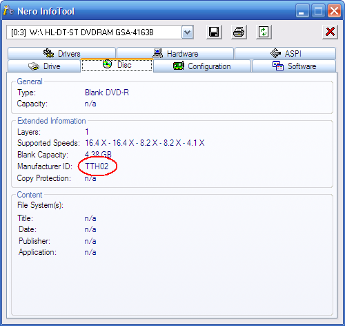This screenshot has width=345, height=326.
Task: Click the 'Publisher:' label
Action: [x=34, y=241]
